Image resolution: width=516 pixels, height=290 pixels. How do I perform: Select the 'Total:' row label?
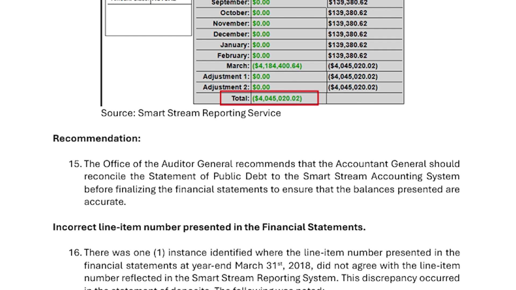(241, 98)
